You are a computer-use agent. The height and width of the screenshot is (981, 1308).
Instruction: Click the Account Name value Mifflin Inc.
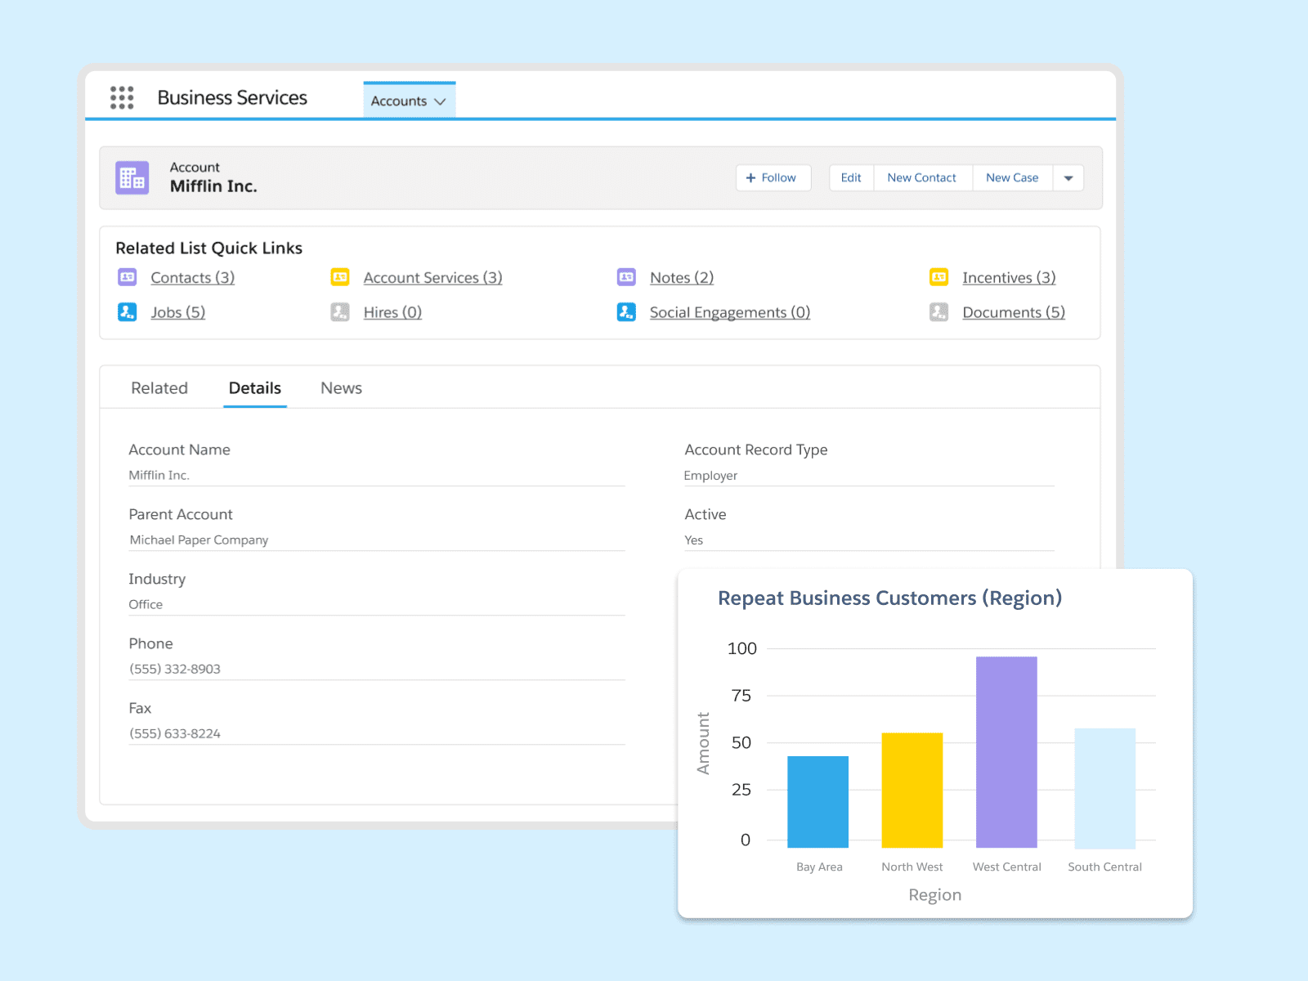[159, 475]
